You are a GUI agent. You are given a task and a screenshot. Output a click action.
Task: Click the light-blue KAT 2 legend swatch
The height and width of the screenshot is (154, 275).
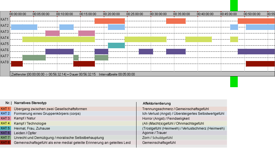pos(6,114)
